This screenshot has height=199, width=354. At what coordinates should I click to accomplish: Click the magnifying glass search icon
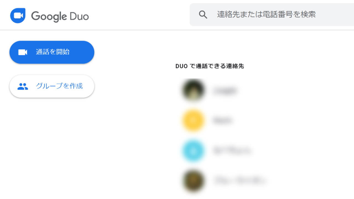point(203,15)
